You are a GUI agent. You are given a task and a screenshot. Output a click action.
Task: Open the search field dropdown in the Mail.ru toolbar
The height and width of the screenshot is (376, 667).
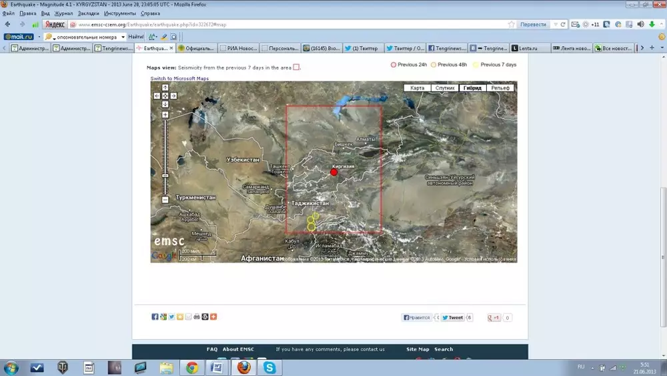(x=123, y=37)
